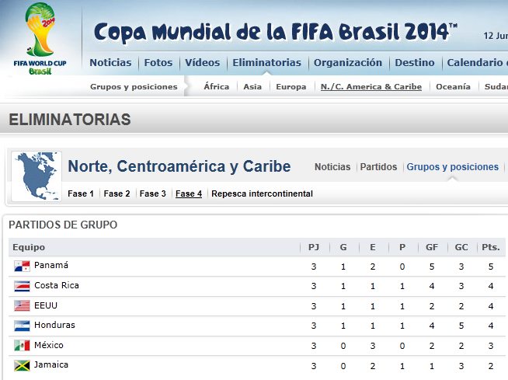Click the Costa Rica flag icon
Screen dimensions: 508x380
[x=22, y=286]
